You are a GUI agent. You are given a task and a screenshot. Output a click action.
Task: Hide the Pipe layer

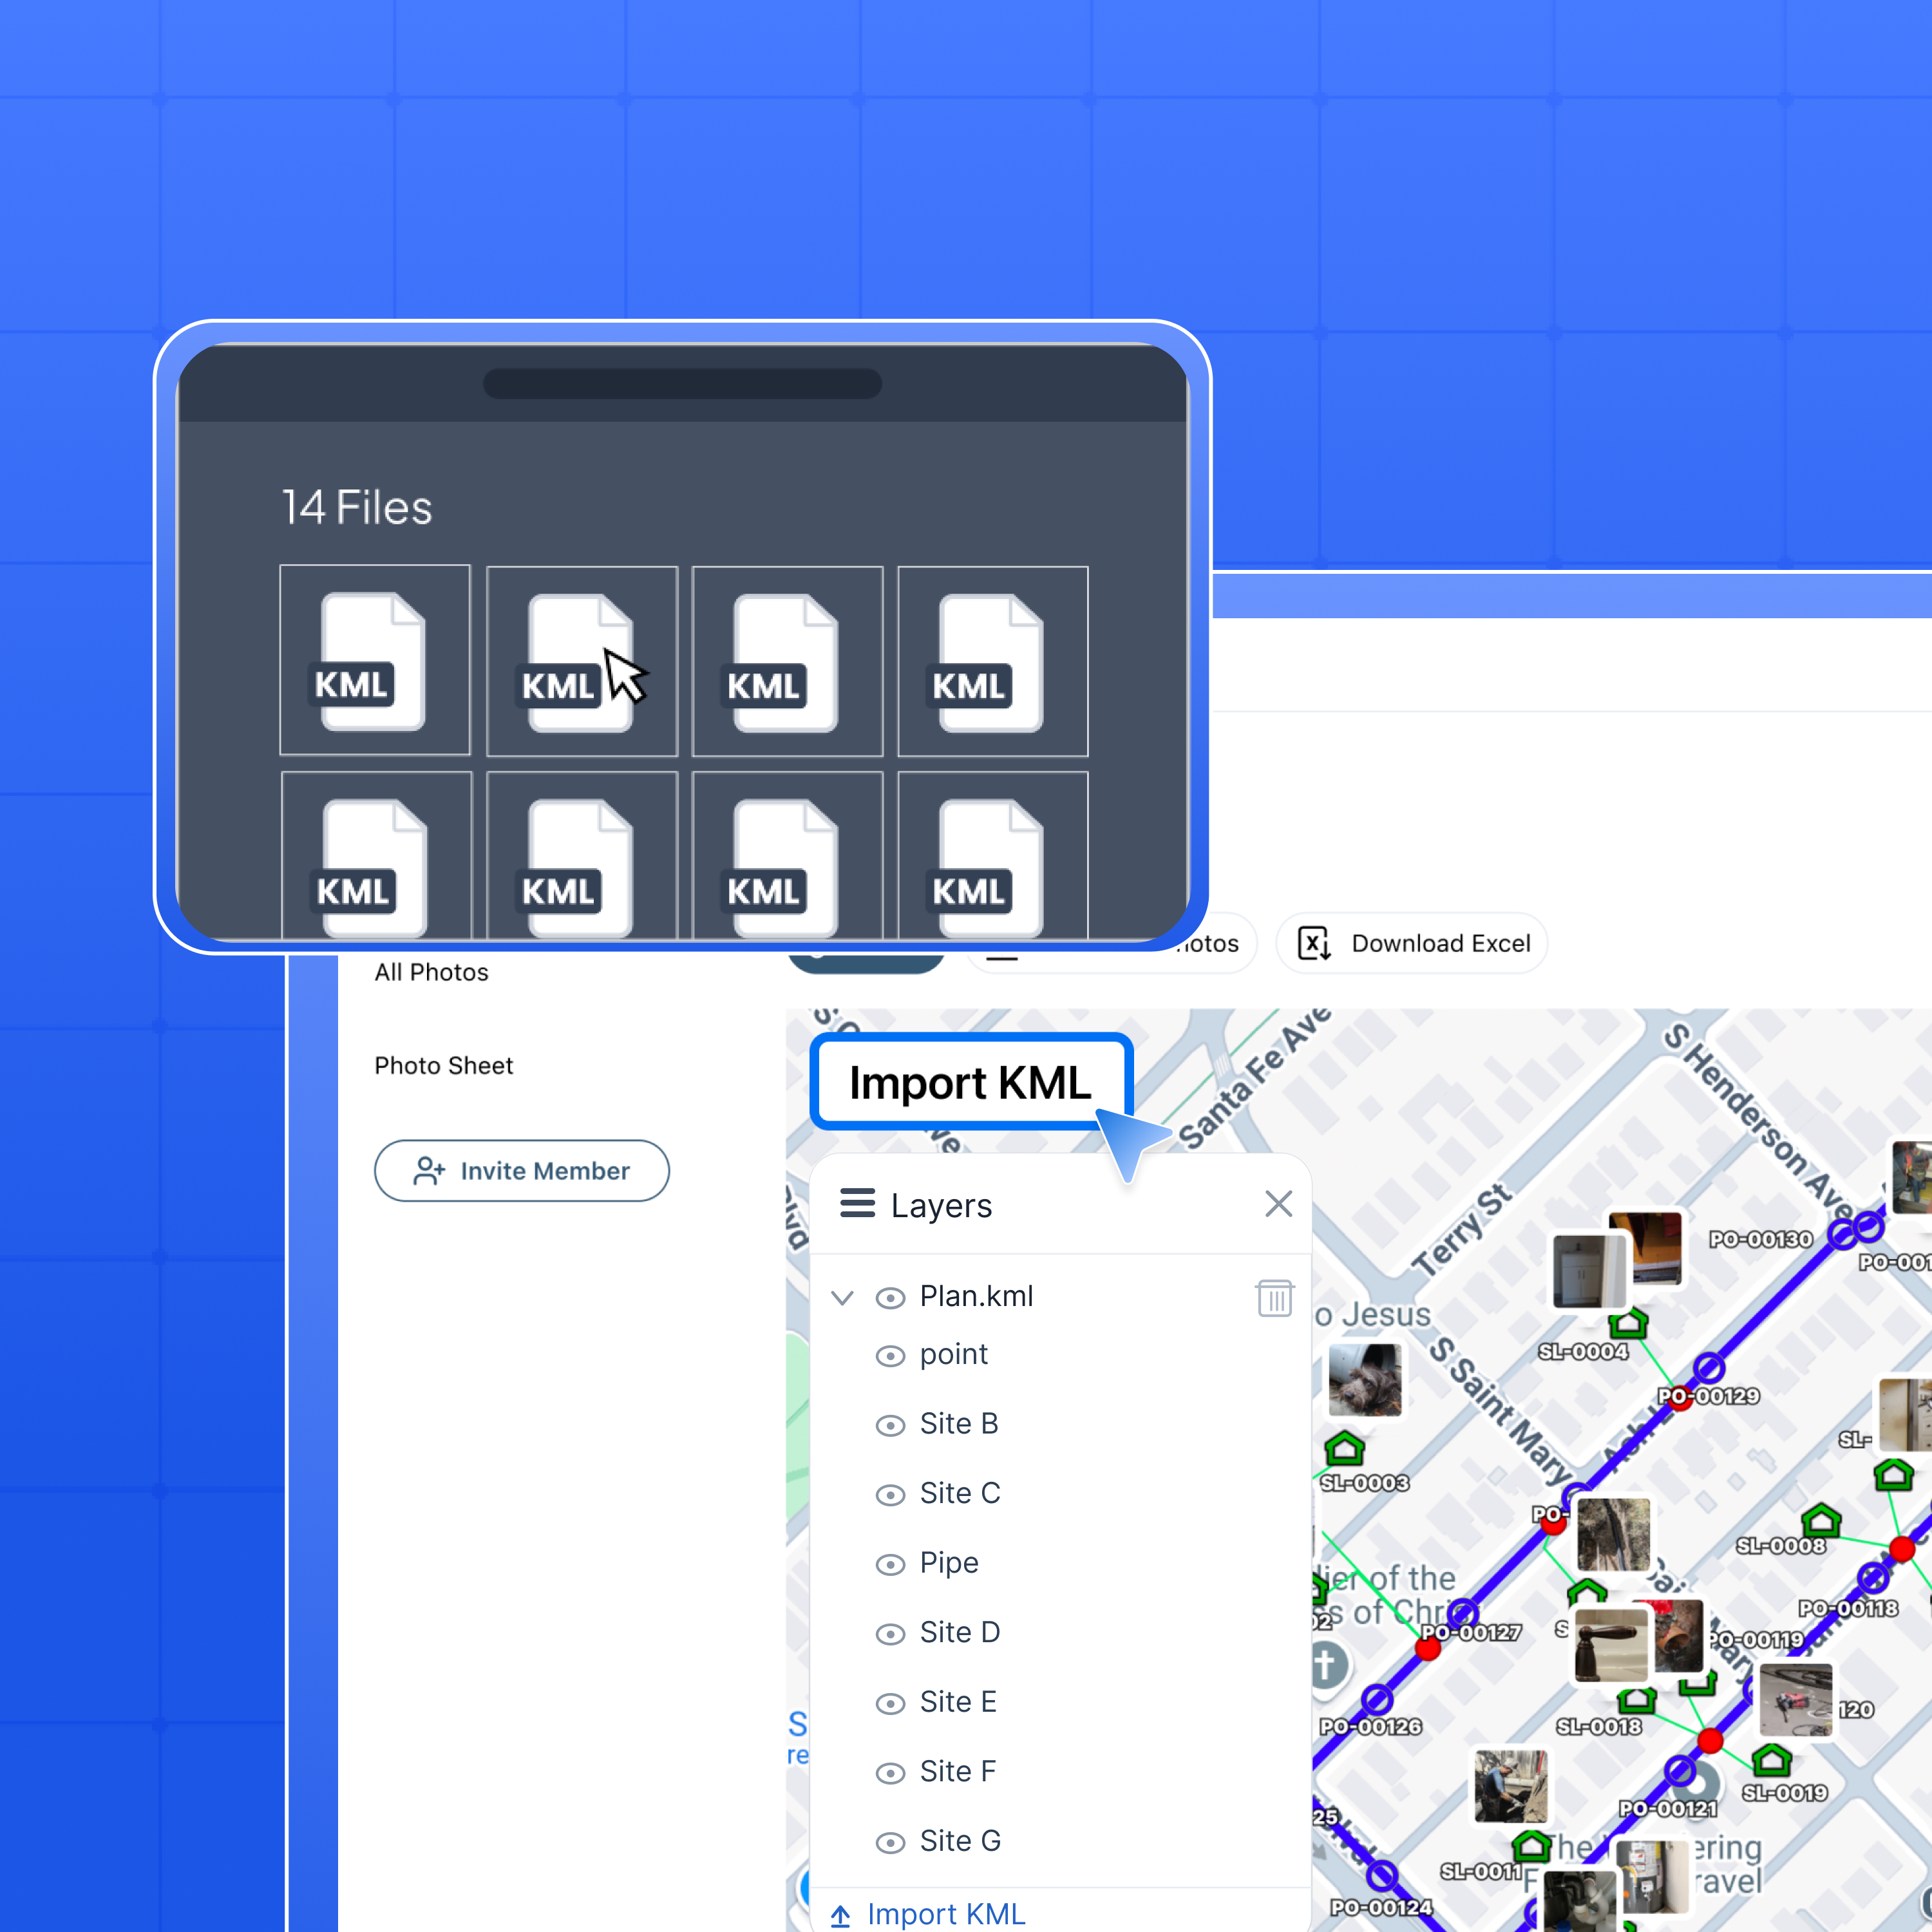(x=890, y=1564)
